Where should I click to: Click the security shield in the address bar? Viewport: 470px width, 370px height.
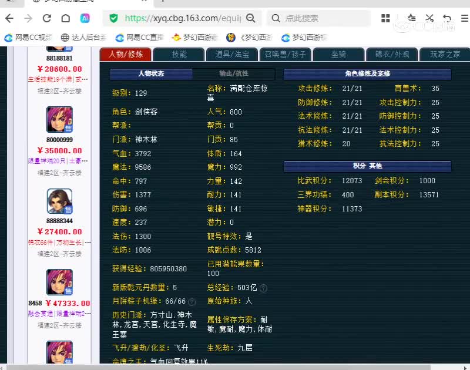[113, 18]
